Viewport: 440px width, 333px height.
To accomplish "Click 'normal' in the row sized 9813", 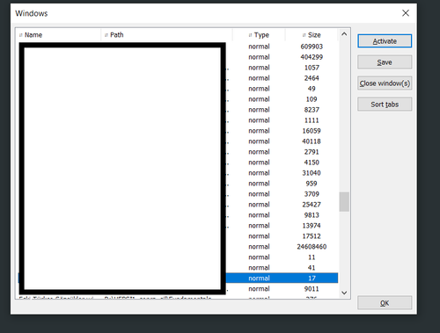I will [x=259, y=215].
